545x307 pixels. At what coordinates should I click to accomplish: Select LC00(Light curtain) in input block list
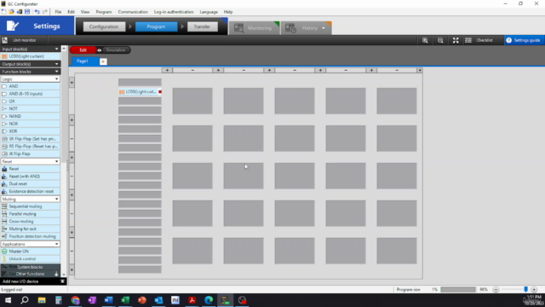31,56
